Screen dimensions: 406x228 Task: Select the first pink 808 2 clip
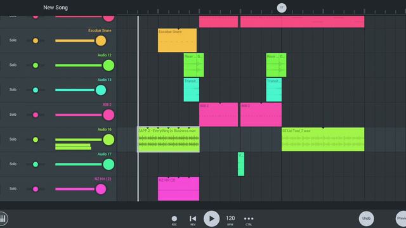218,115
